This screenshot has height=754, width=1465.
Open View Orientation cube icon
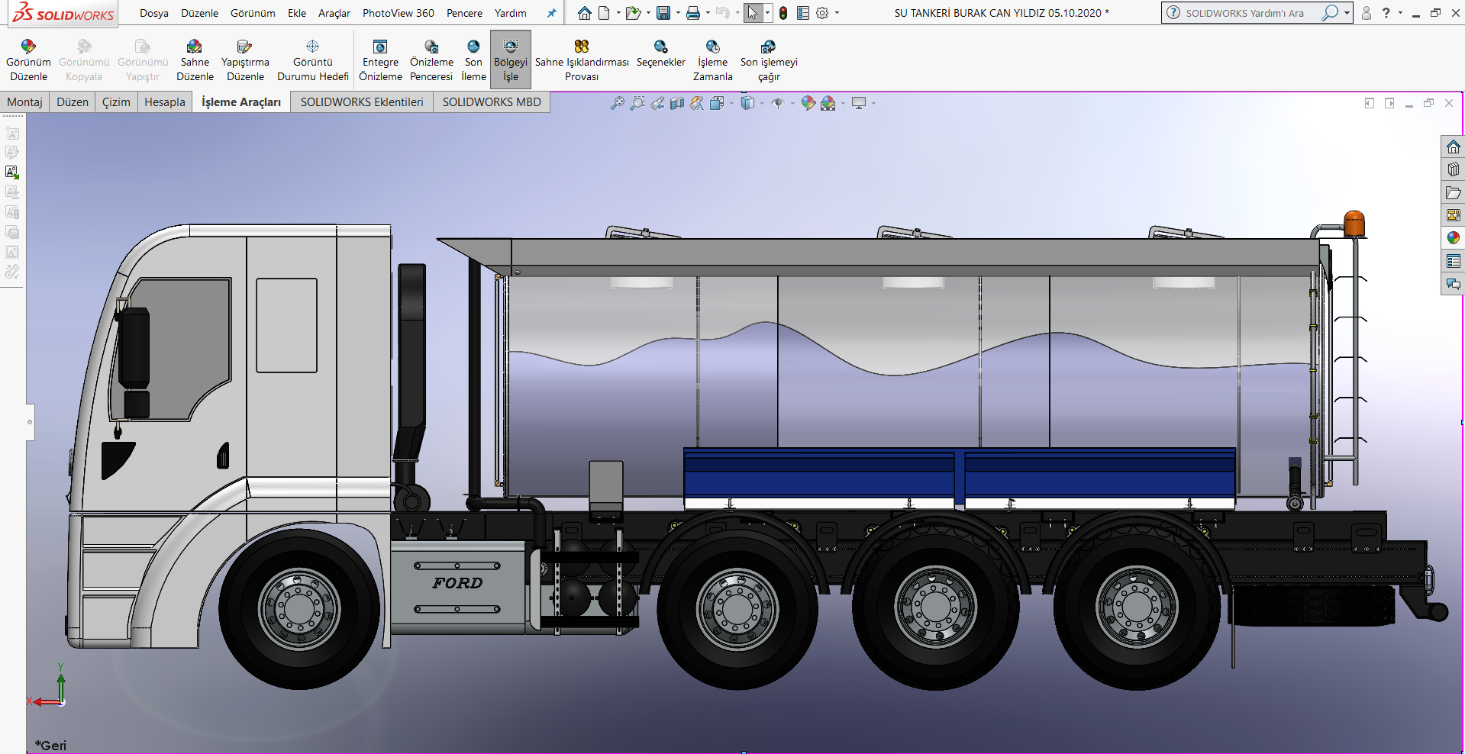[x=717, y=103]
